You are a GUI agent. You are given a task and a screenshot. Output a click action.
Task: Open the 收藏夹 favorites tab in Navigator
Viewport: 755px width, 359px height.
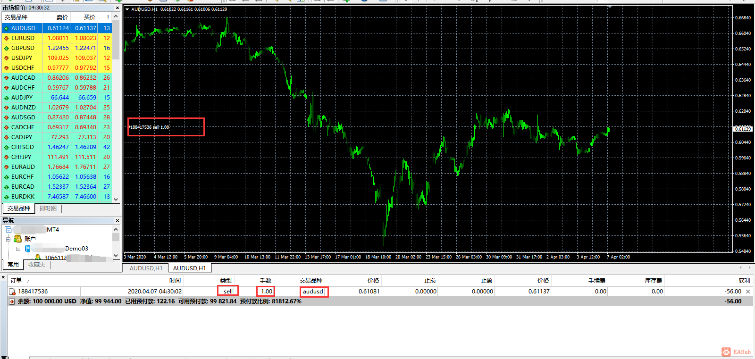(37, 265)
